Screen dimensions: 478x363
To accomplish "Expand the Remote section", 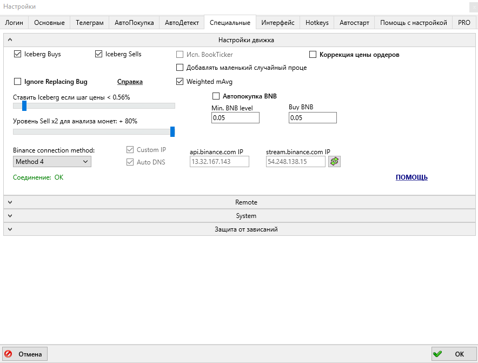I will click(x=239, y=202).
